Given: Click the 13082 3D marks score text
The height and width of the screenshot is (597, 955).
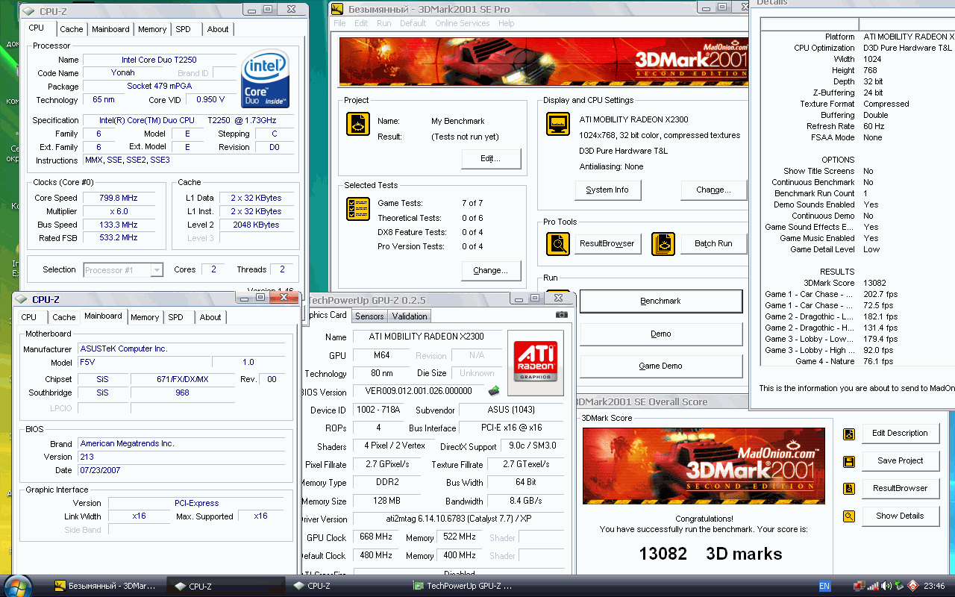Looking at the screenshot, I should point(710,554).
